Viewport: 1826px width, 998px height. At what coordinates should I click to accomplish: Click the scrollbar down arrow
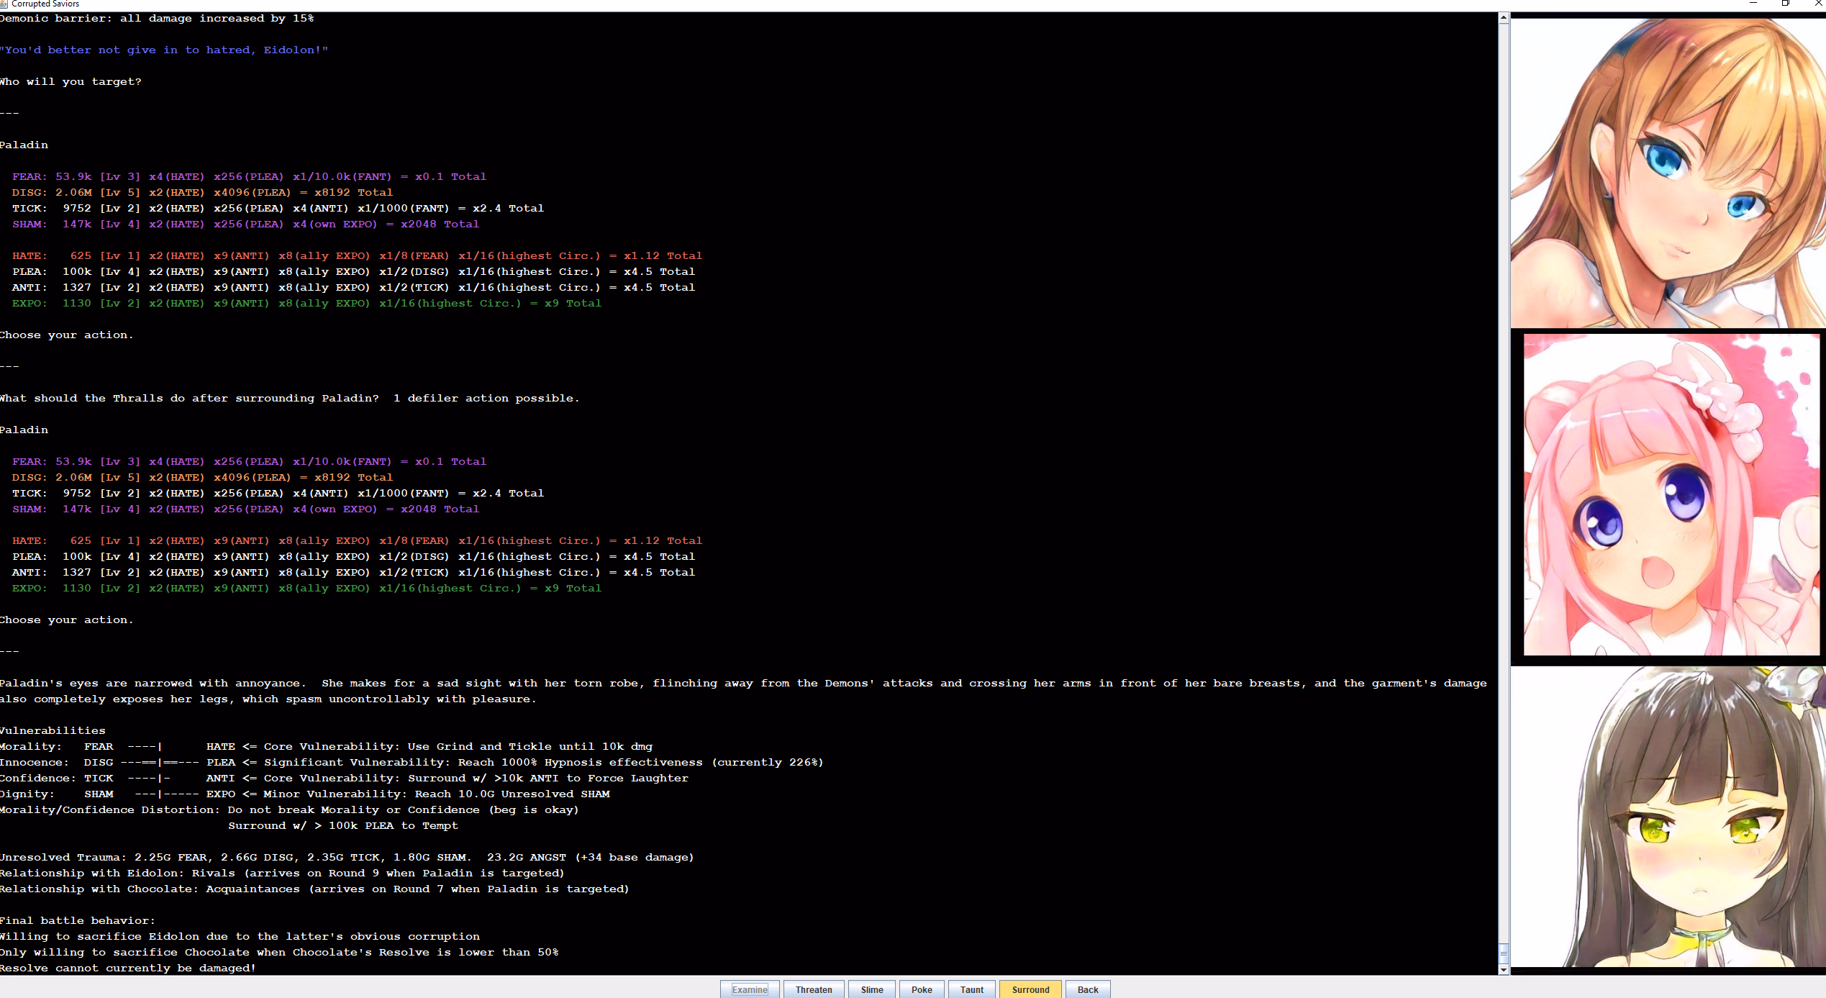tap(1504, 969)
